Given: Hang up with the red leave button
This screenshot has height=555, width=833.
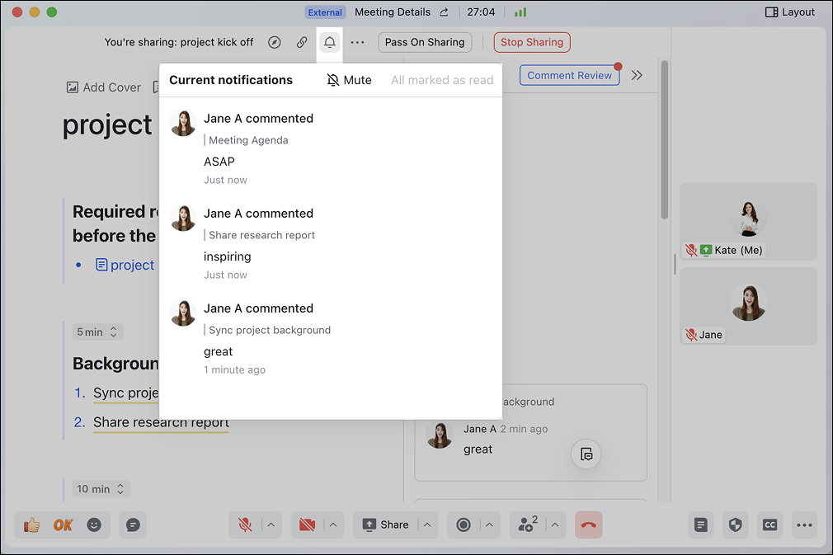Looking at the screenshot, I should (x=588, y=524).
